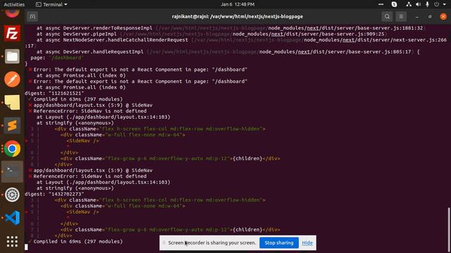Click text 'digest: "1432702273"'
The image size is (451, 253).
[54, 194]
